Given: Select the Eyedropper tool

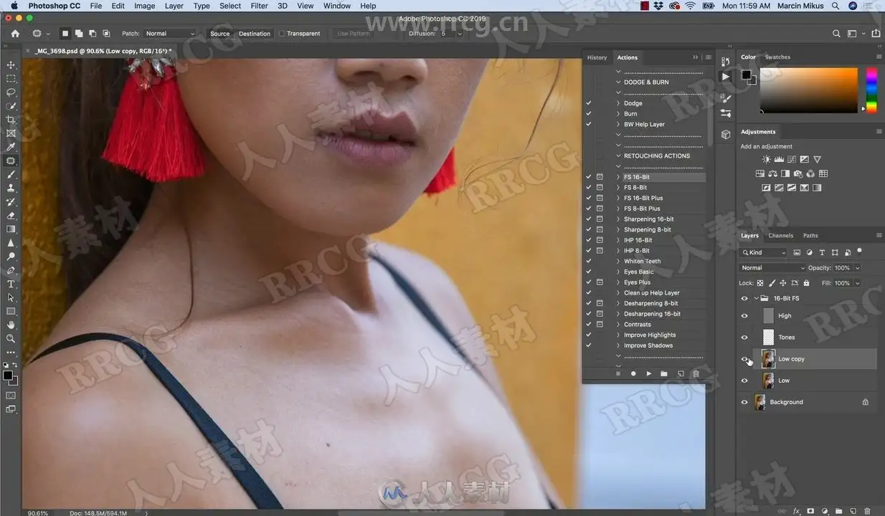Looking at the screenshot, I should (x=11, y=147).
